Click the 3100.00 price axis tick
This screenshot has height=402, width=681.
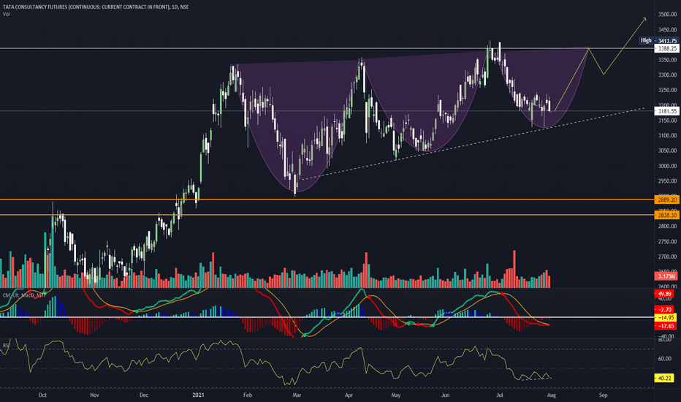coord(667,136)
